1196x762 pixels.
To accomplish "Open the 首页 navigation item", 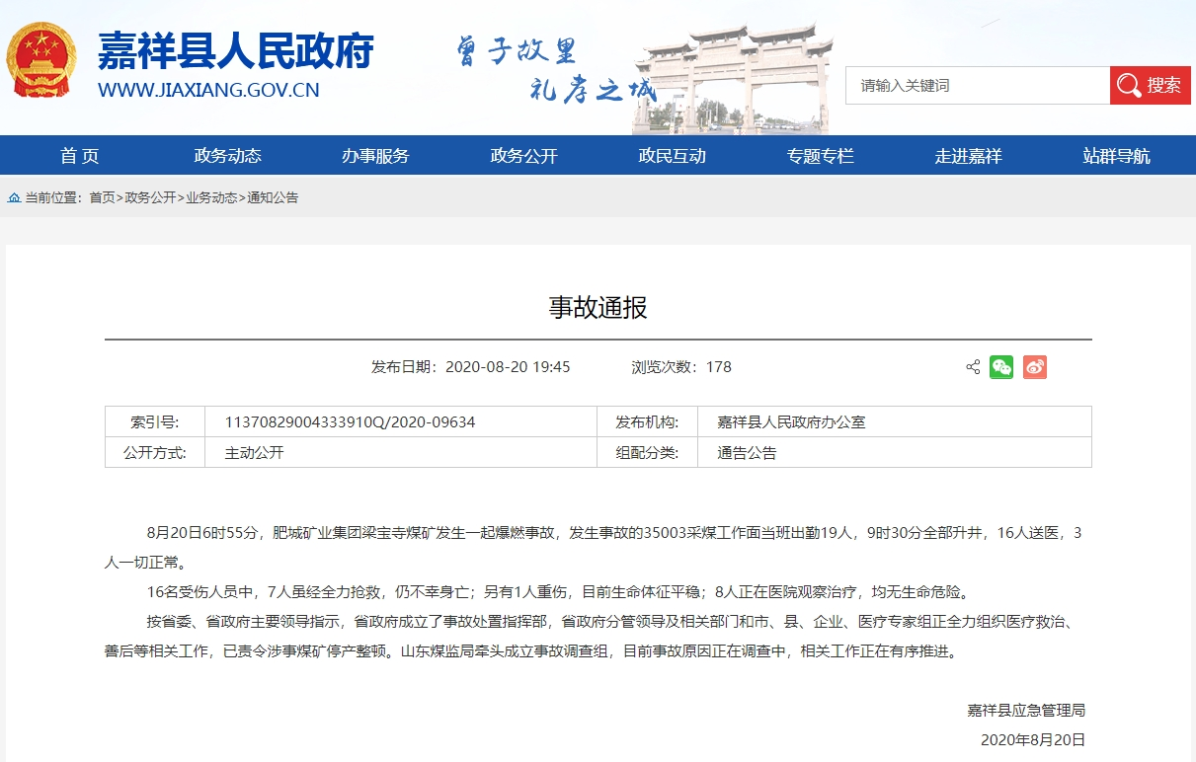I will pos(79,156).
